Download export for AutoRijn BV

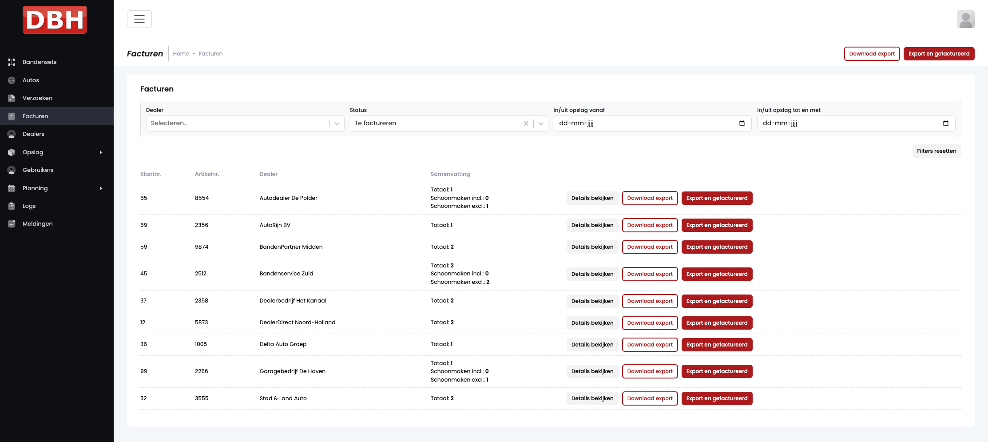pyautogui.click(x=650, y=225)
